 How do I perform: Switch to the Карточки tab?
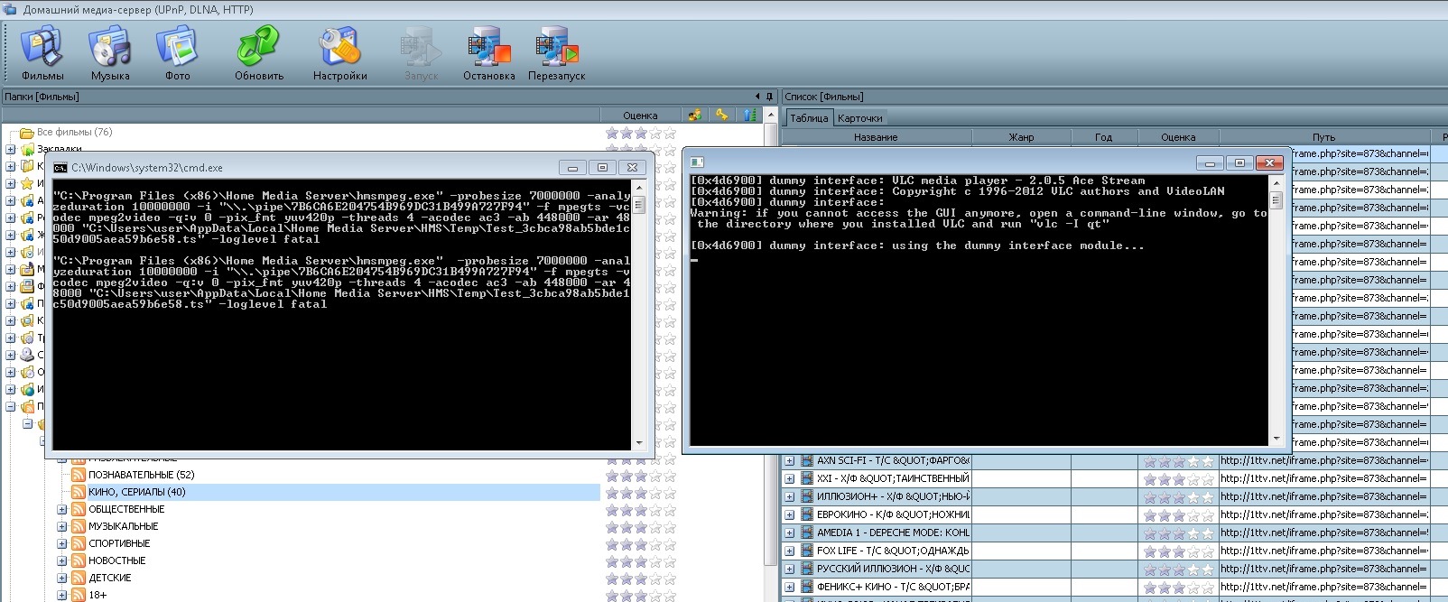pyautogui.click(x=859, y=118)
